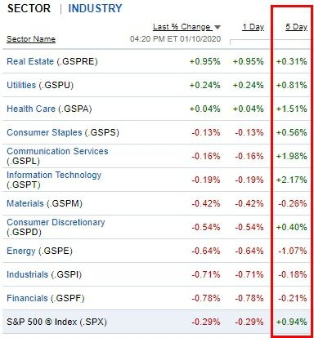Sort by the Last % Change column

click(182, 27)
